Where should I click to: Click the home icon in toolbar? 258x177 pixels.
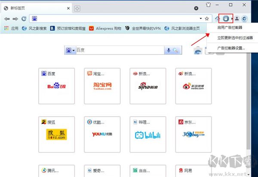click(x=217, y=19)
